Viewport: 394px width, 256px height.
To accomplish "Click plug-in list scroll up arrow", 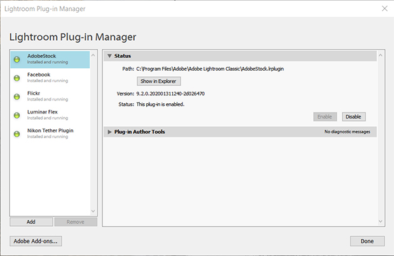I will [x=93, y=55].
